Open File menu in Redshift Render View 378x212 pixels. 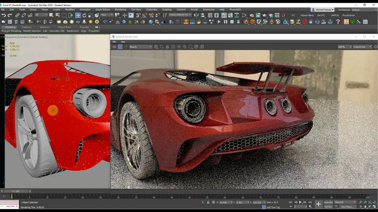point(114,42)
